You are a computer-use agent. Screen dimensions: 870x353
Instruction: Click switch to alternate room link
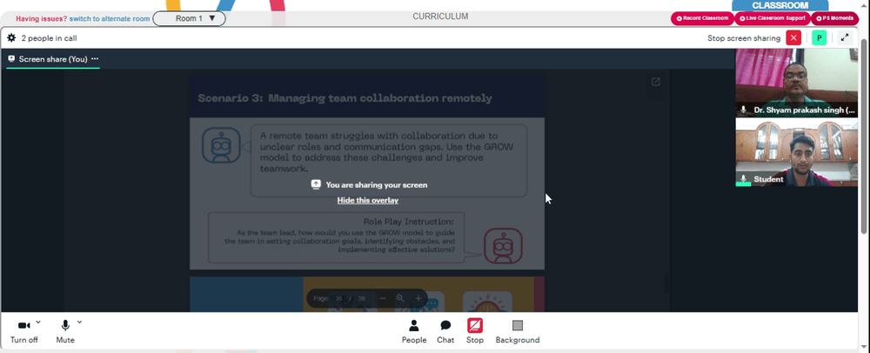point(110,18)
